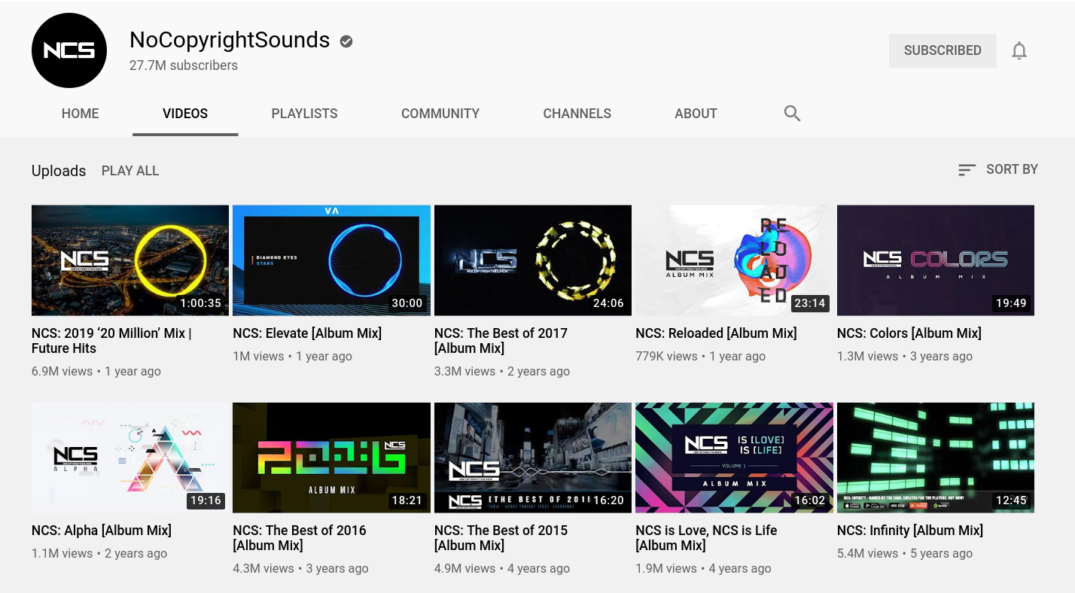Image resolution: width=1075 pixels, height=593 pixels.
Task: Open the NCS Colors album mix thumbnail
Action: tap(936, 260)
